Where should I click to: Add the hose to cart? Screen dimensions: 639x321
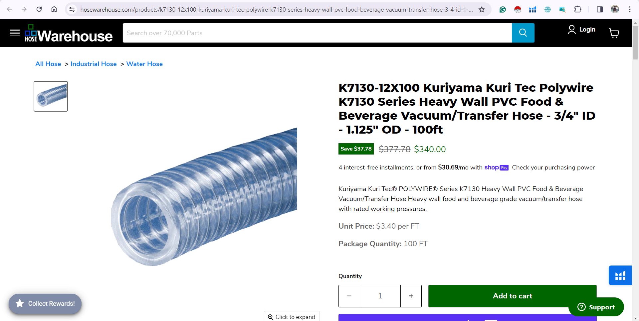[x=512, y=296]
